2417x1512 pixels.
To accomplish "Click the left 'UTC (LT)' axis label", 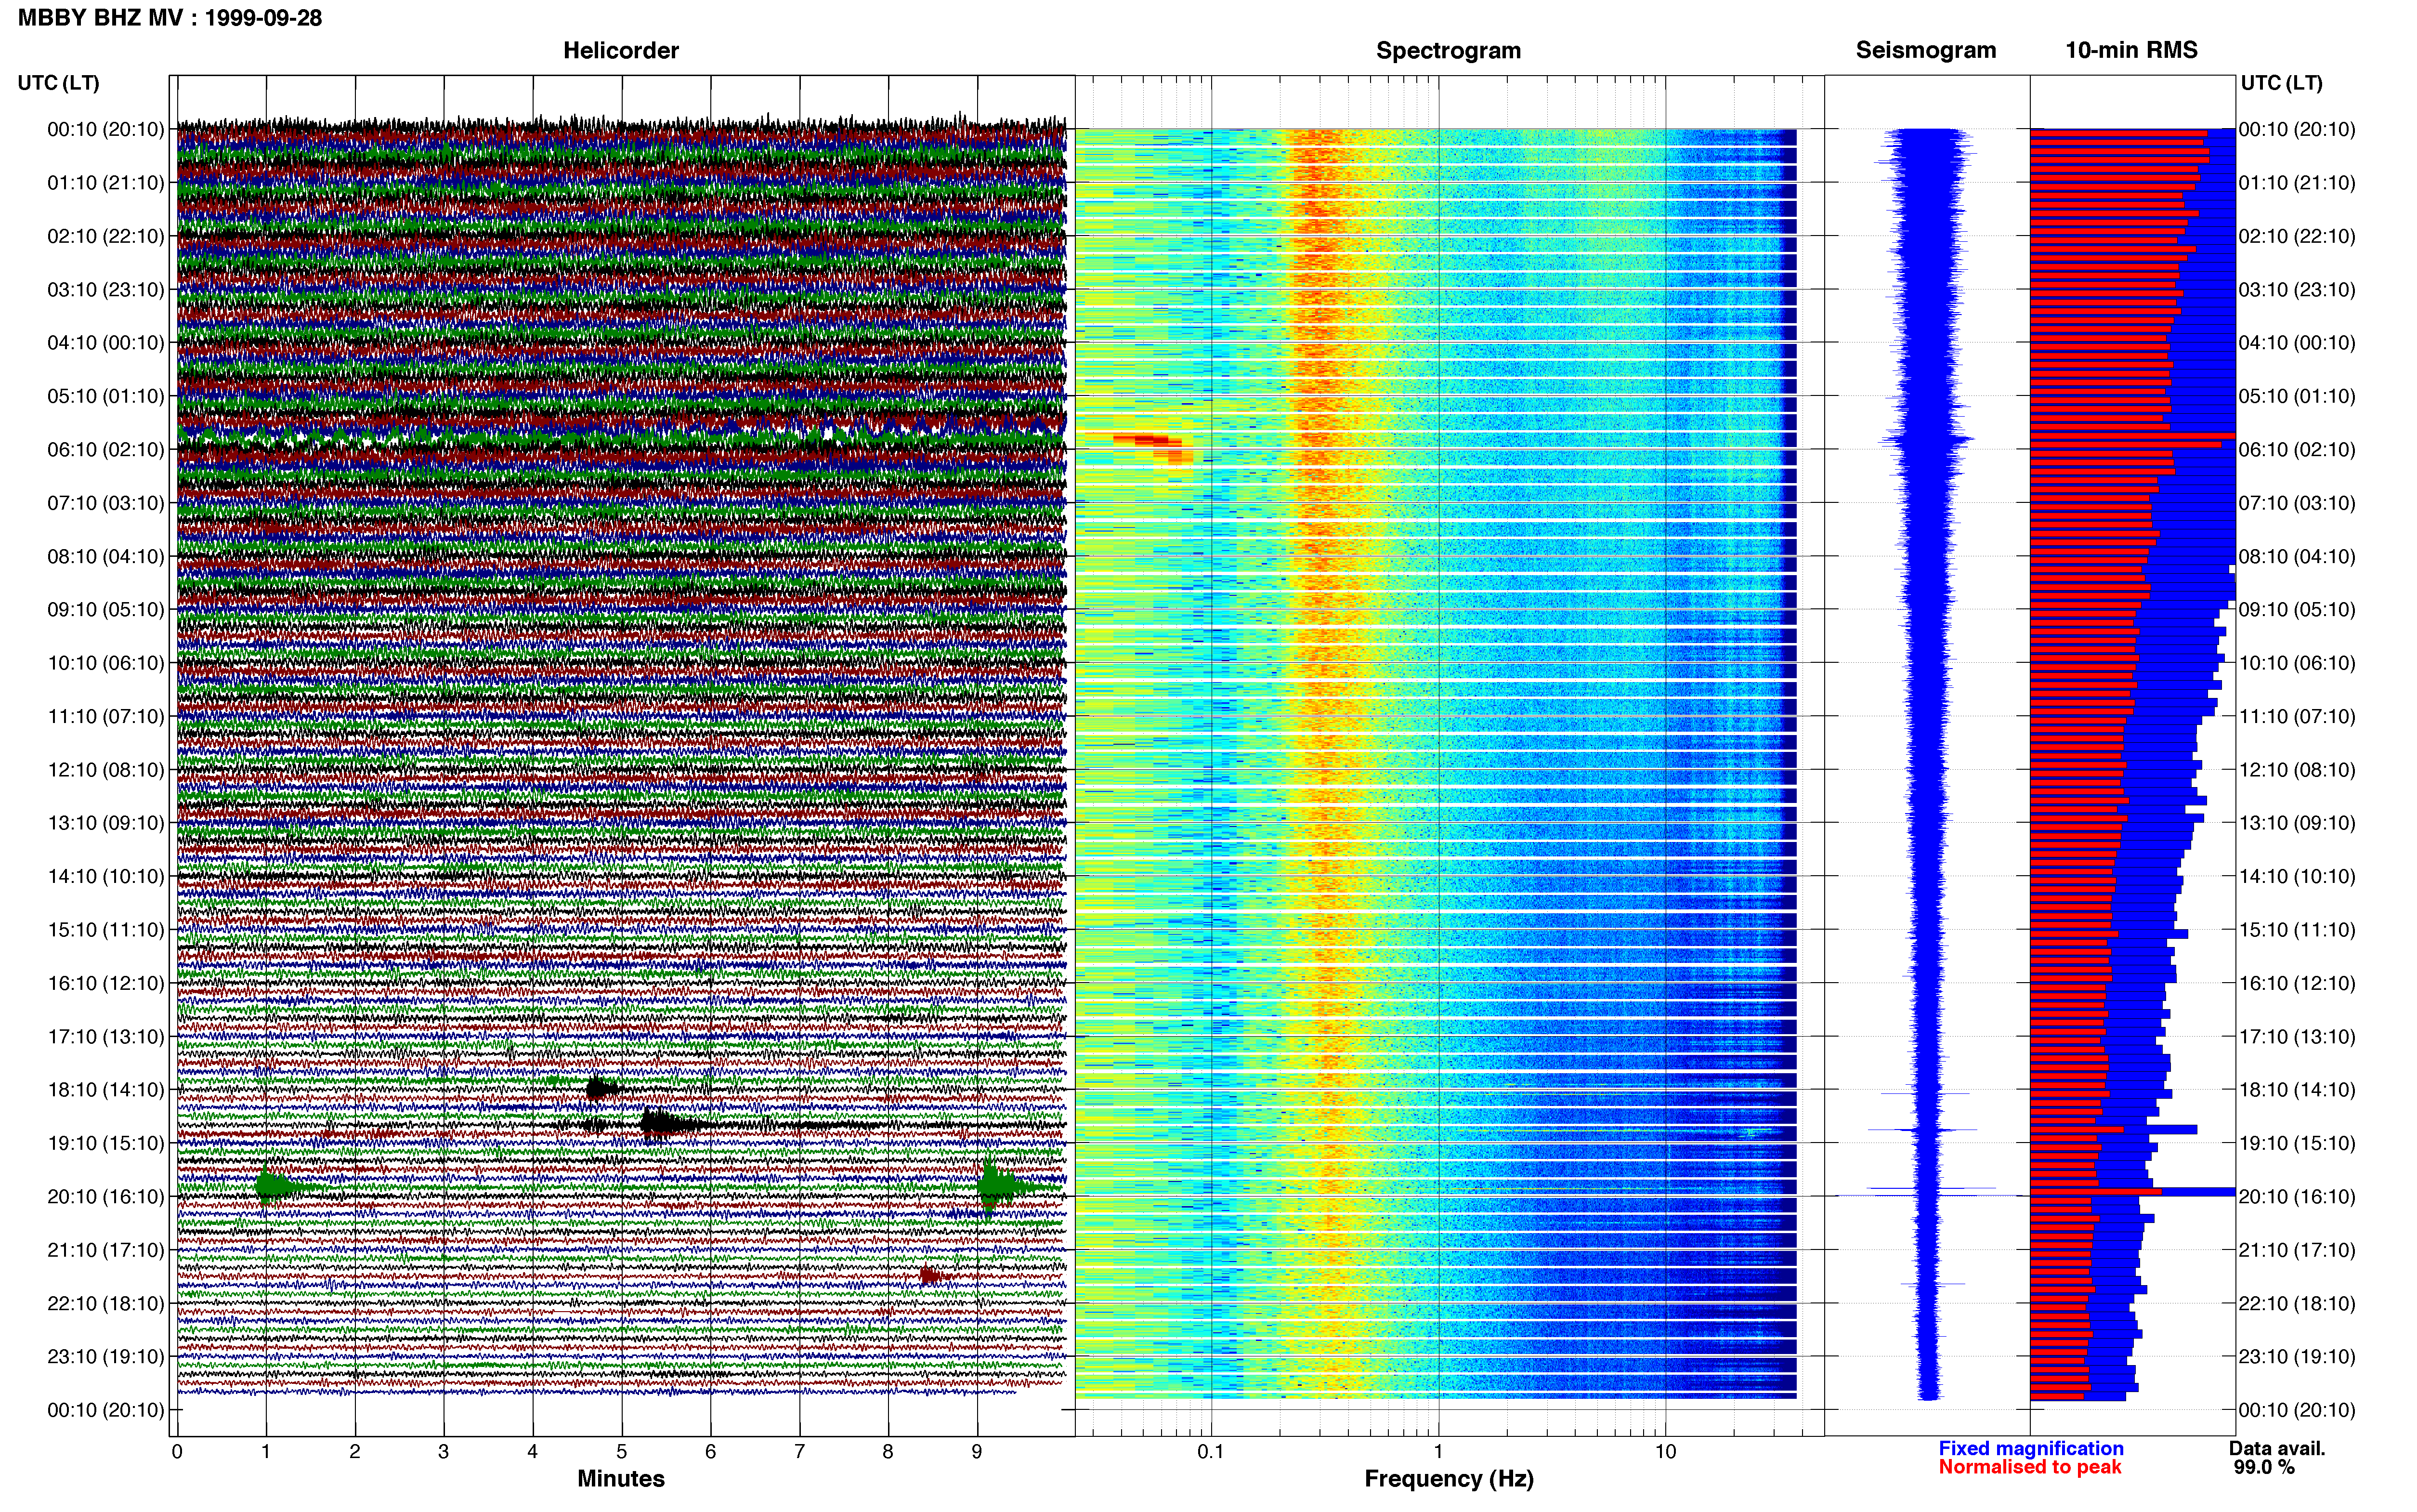I will 58,83.
